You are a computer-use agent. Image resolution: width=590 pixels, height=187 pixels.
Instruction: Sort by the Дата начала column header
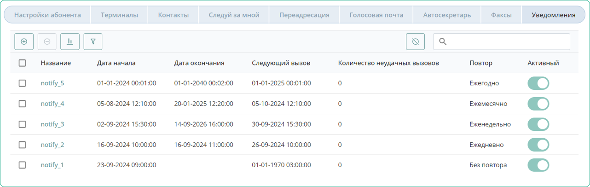tap(116, 63)
